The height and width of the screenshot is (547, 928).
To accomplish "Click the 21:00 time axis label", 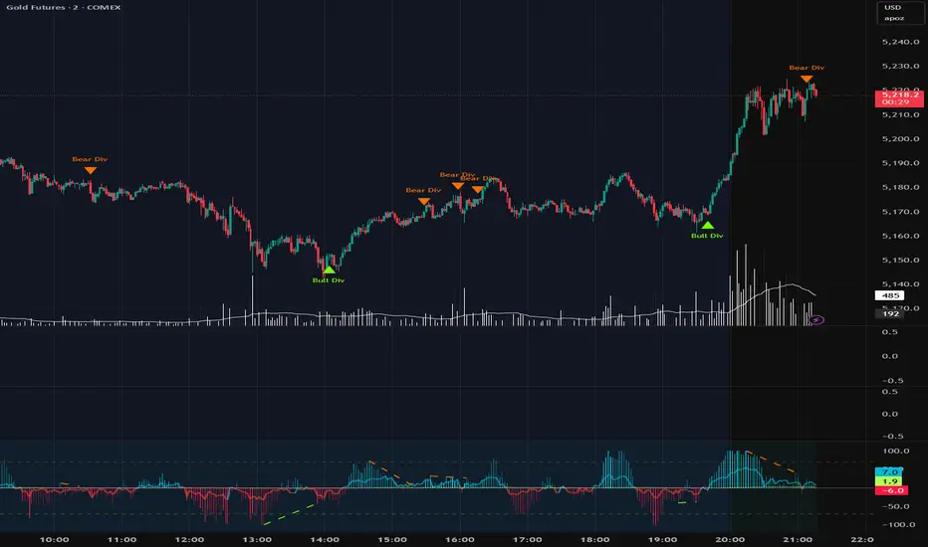I will point(798,539).
